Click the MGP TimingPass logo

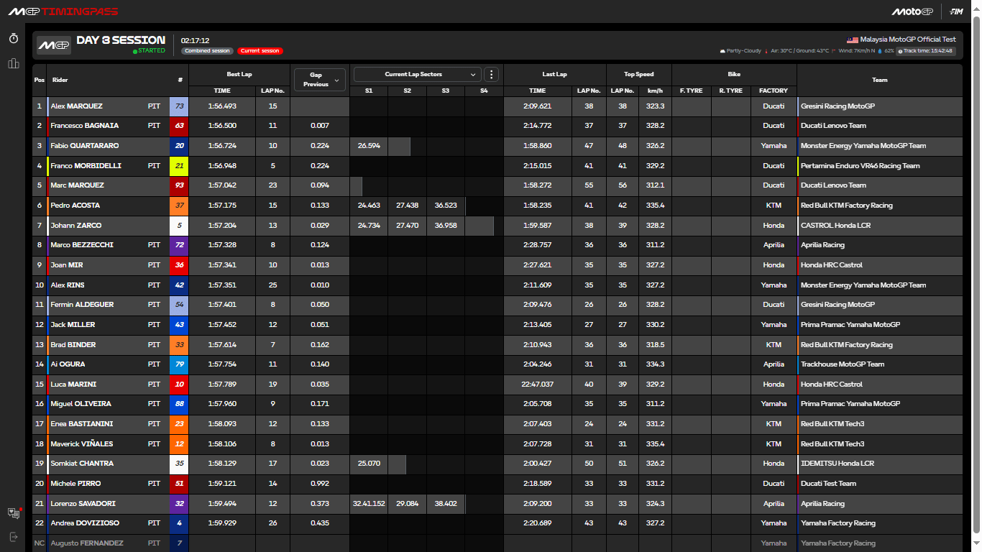pyautogui.click(x=63, y=11)
